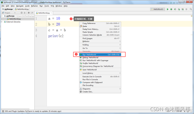Choose Create Gist... entry
This screenshot has height=114, width=194.
coord(100,92)
